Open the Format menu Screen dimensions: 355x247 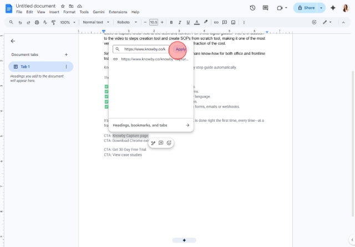[69, 12]
